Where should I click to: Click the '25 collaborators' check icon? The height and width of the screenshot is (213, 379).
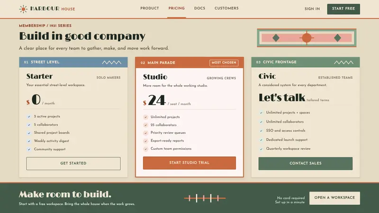[x=145, y=125]
